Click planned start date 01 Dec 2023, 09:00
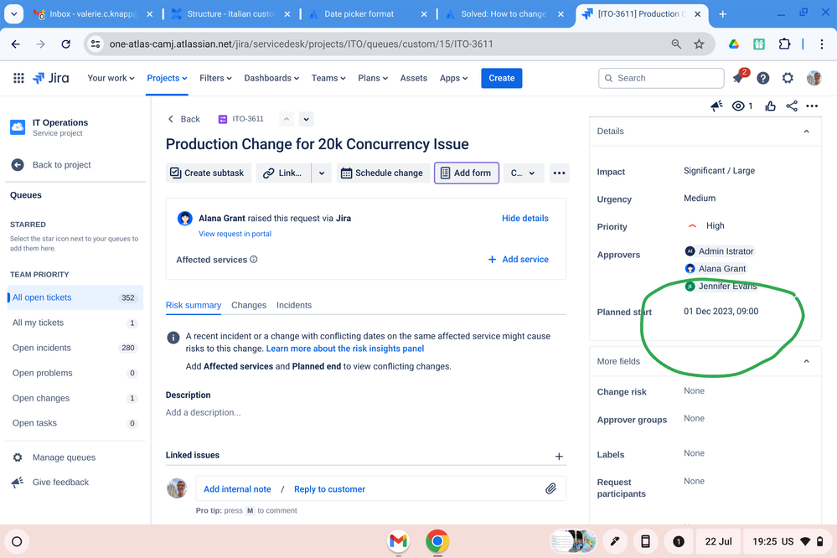Image resolution: width=837 pixels, height=558 pixels. point(721,312)
